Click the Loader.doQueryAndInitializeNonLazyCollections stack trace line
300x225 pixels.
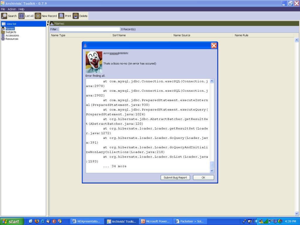(x=147, y=150)
